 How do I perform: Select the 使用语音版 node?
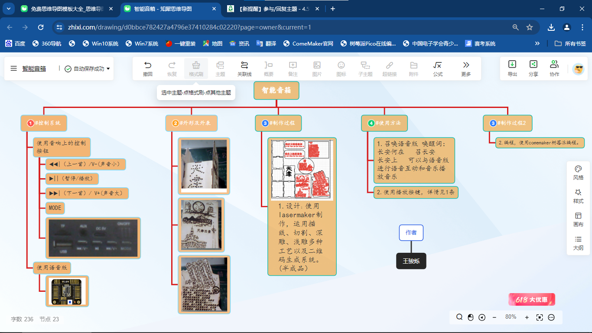click(52, 268)
